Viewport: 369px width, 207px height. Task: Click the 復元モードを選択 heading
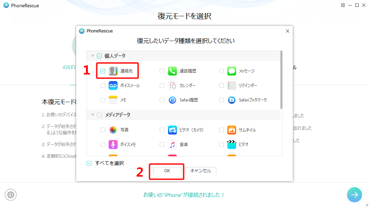[x=184, y=16]
